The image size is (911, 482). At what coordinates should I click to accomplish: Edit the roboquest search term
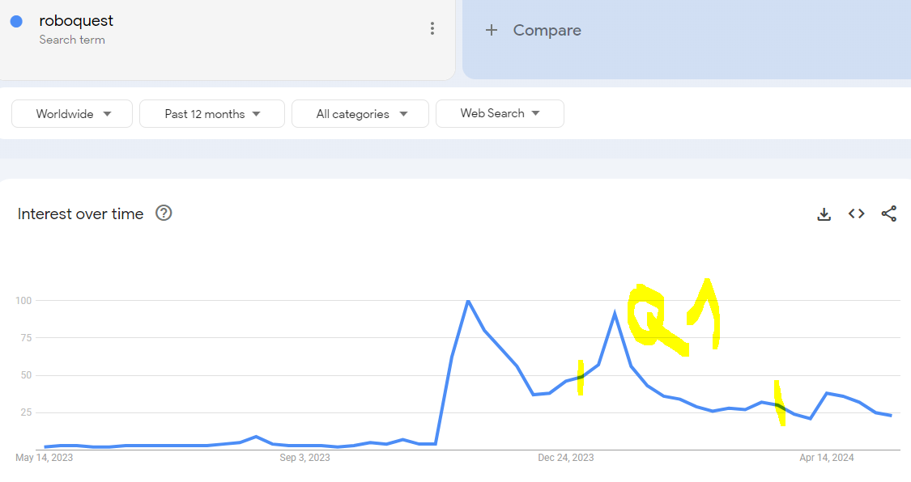pyautogui.click(x=76, y=21)
